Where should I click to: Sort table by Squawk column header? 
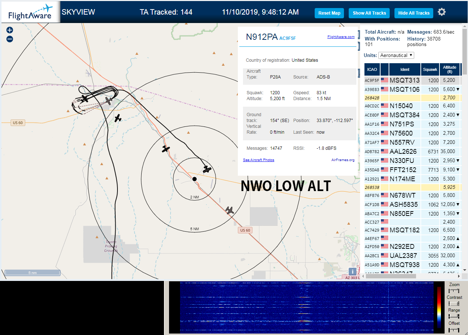click(430, 69)
